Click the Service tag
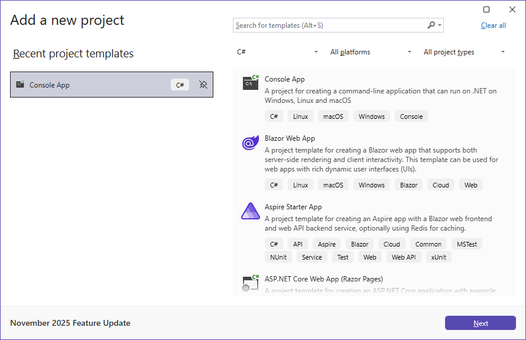Viewport: 526px width, 340px height. coord(311,257)
